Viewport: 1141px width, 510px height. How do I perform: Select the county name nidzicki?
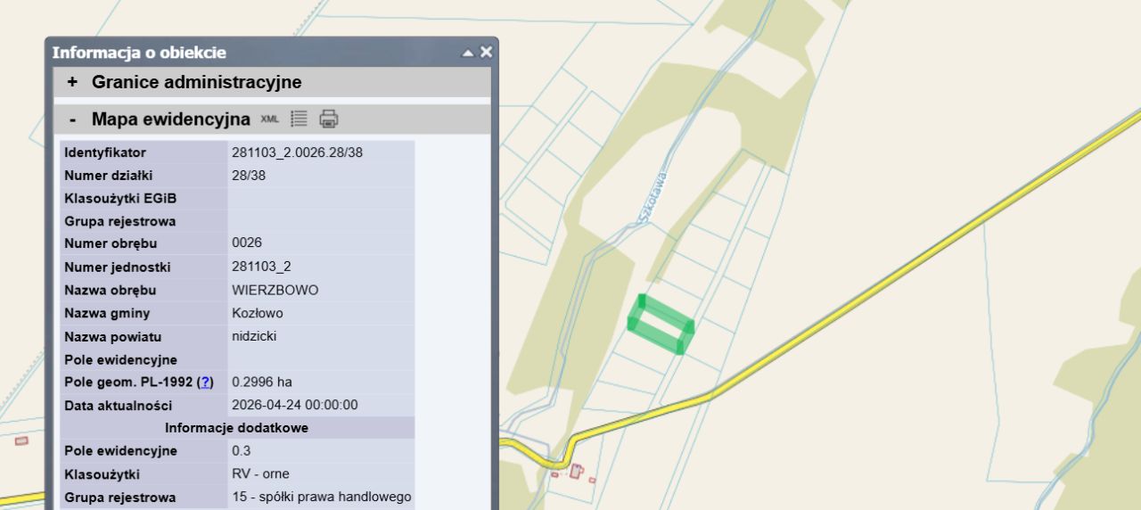pos(254,336)
